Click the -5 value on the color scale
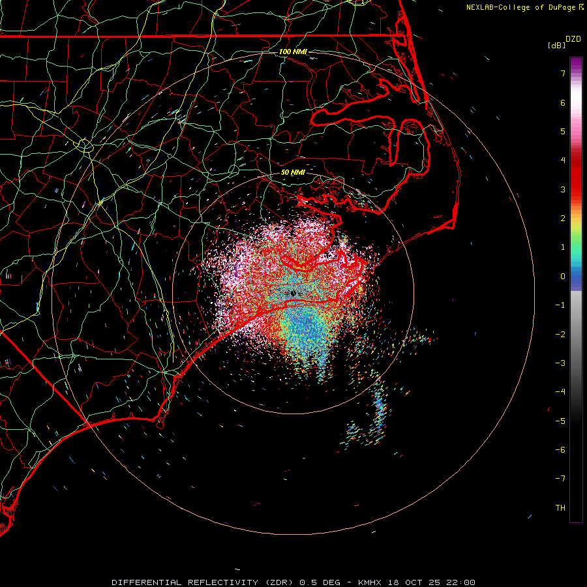Screen dimensions: 587x587 point(560,421)
